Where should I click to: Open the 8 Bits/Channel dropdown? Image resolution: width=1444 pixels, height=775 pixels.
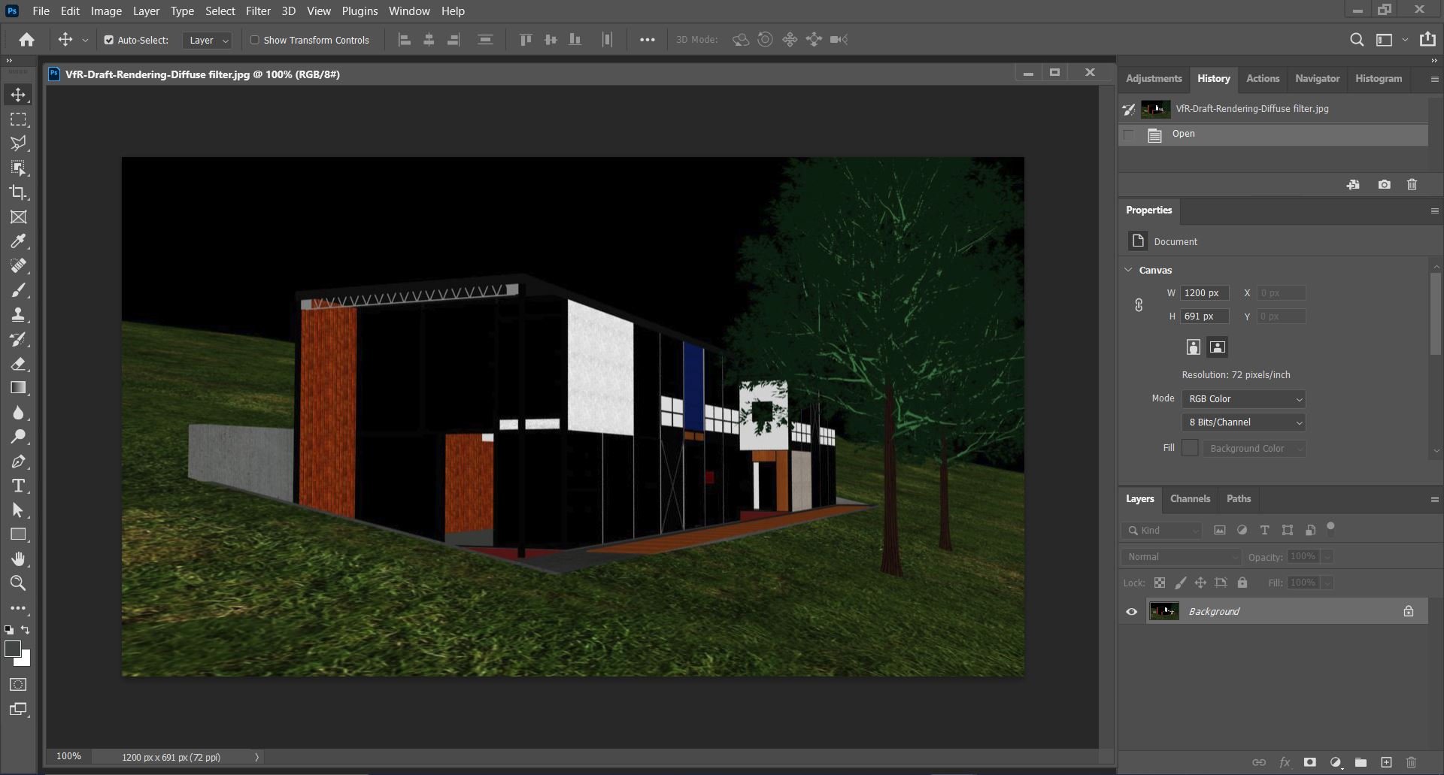[1243, 422]
